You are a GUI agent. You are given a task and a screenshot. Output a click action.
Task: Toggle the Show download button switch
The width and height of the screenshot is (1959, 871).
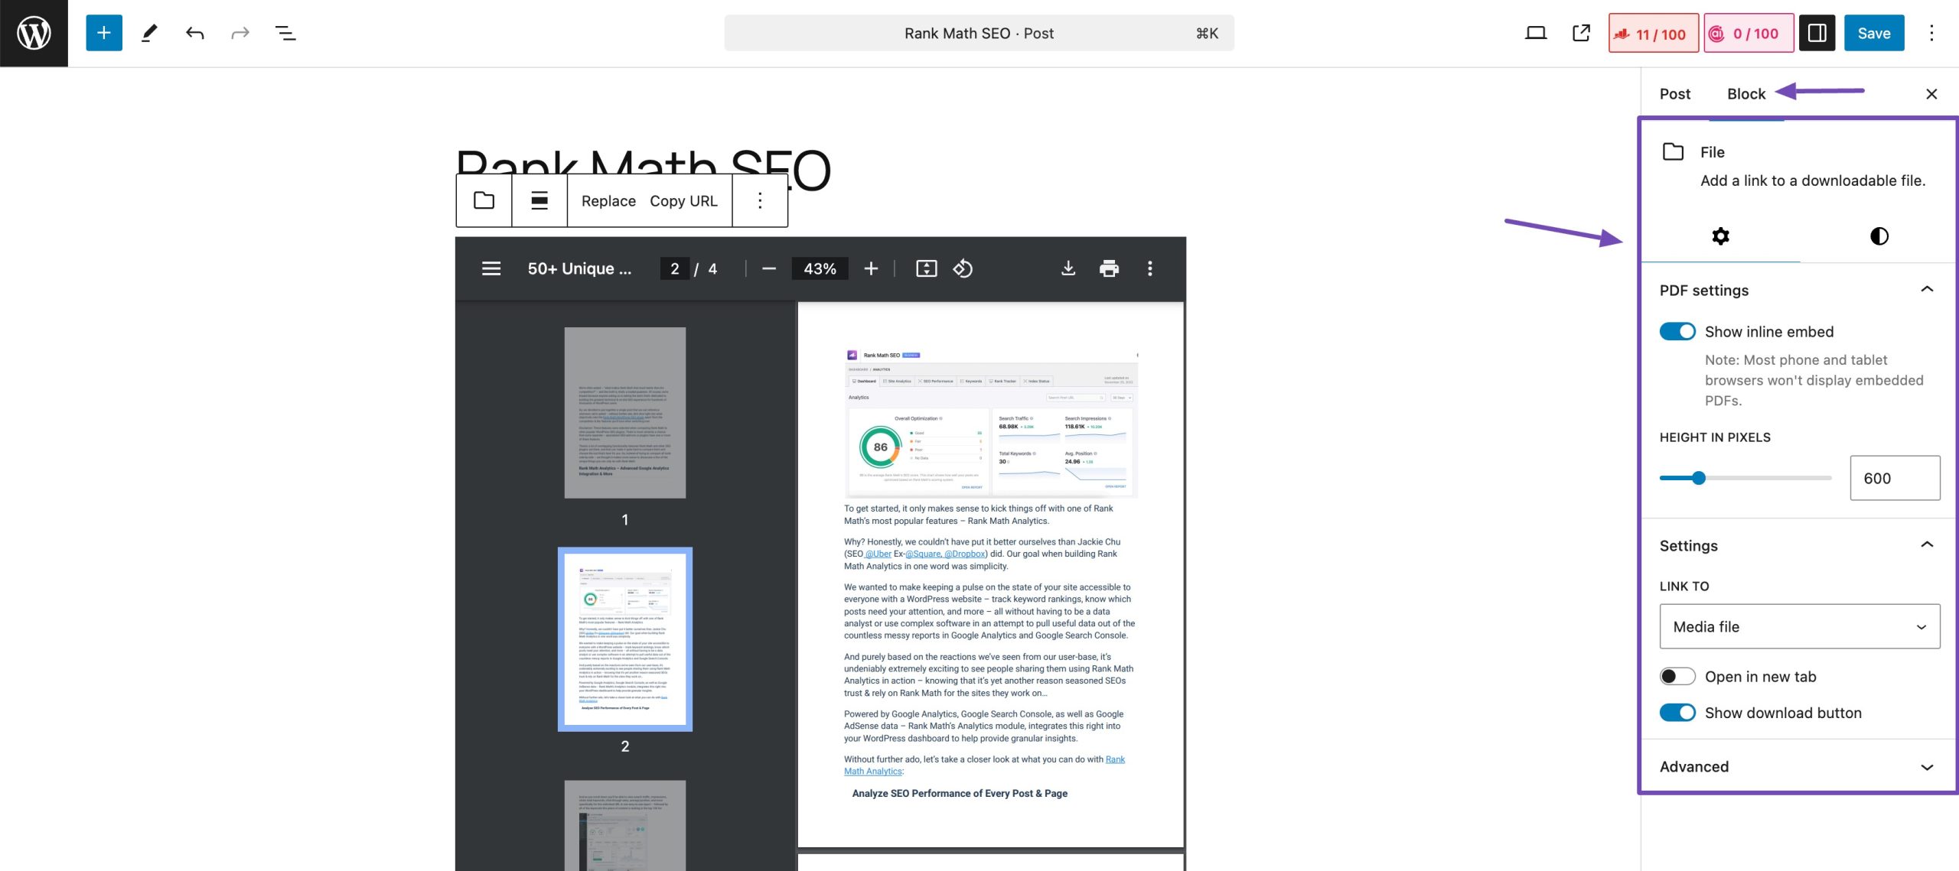point(1678,713)
